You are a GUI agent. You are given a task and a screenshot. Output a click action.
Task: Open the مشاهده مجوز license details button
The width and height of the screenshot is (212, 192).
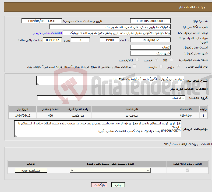pos(31,170)
